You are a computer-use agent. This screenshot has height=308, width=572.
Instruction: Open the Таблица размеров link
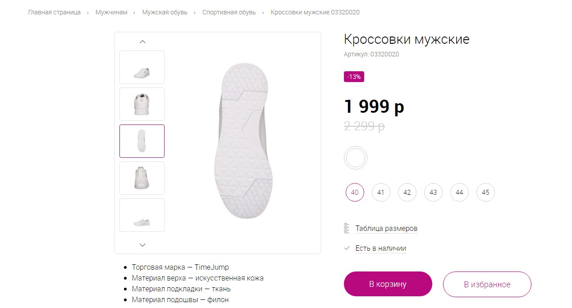386,228
